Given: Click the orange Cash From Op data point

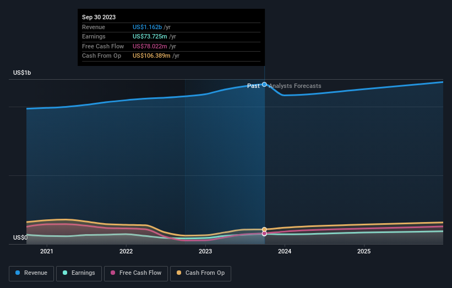Looking at the screenshot, I should pos(264,229).
